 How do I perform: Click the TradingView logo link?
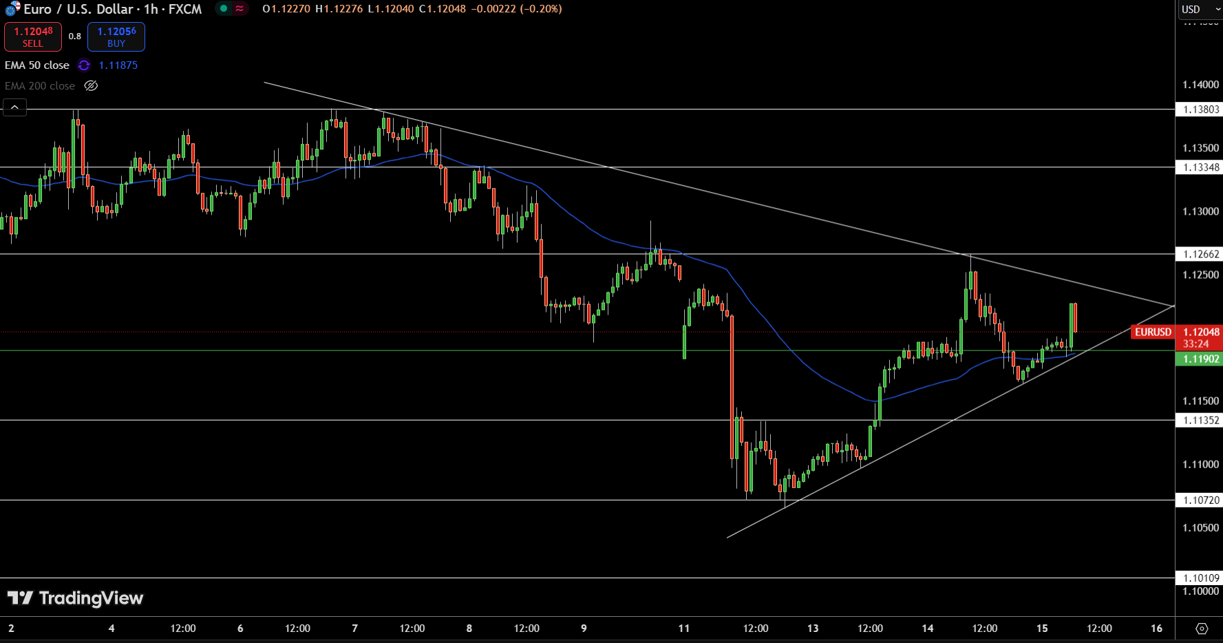click(x=76, y=598)
